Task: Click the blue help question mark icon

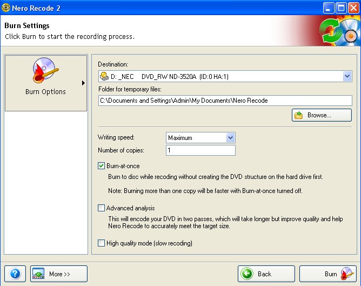Action: coord(15,274)
